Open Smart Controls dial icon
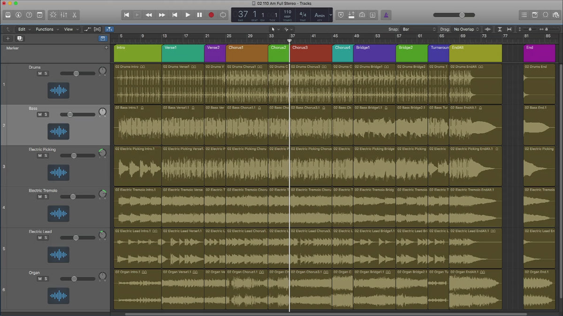 click(53, 15)
